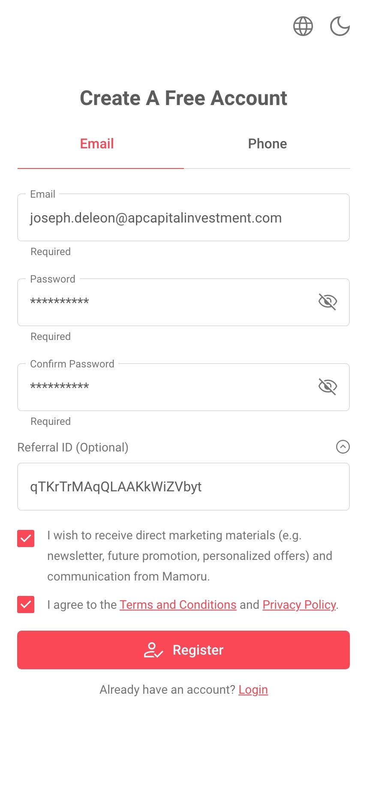Collapse the Referral ID section chevron

343,447
